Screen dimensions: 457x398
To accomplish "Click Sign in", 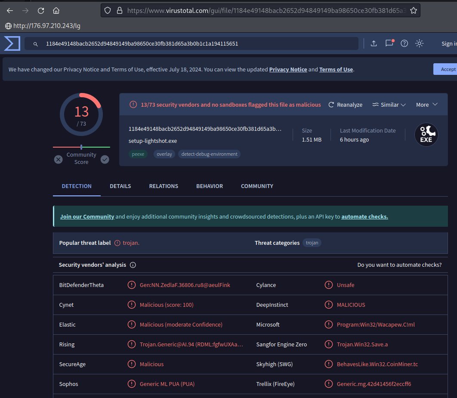I will [449, 44].
